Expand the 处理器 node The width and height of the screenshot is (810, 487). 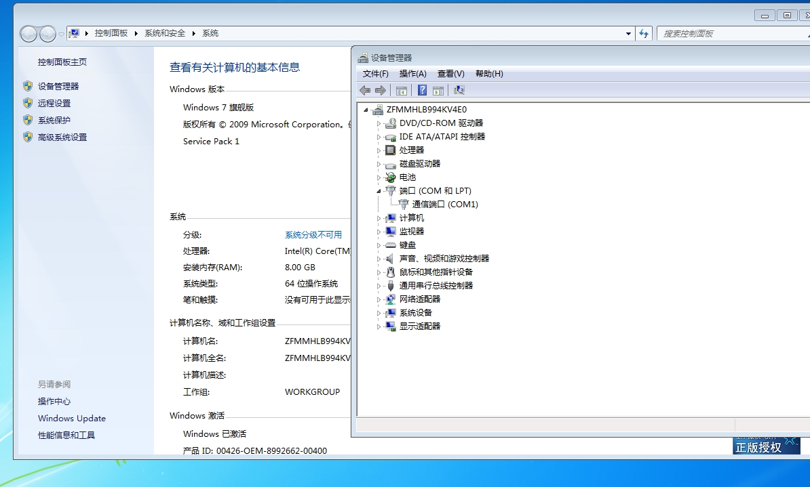(379, 150)
